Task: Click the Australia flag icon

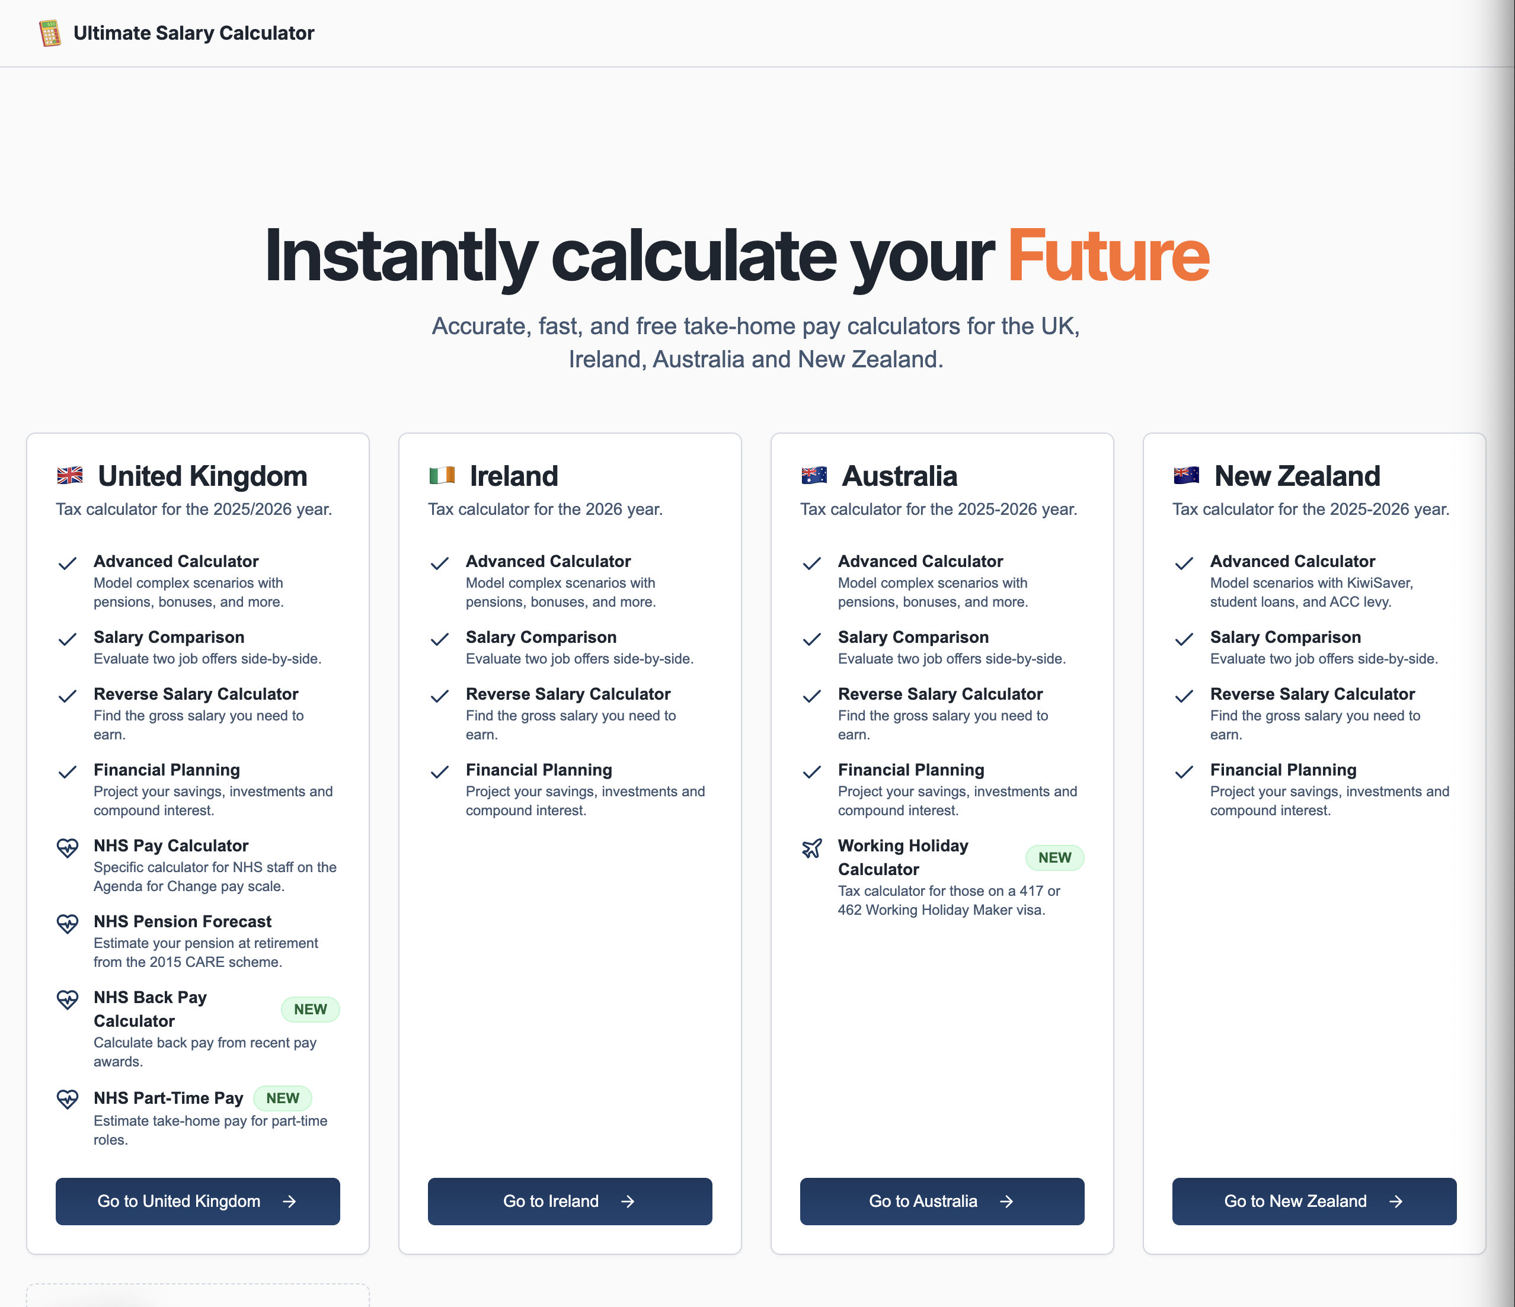Action: (813, 475)
